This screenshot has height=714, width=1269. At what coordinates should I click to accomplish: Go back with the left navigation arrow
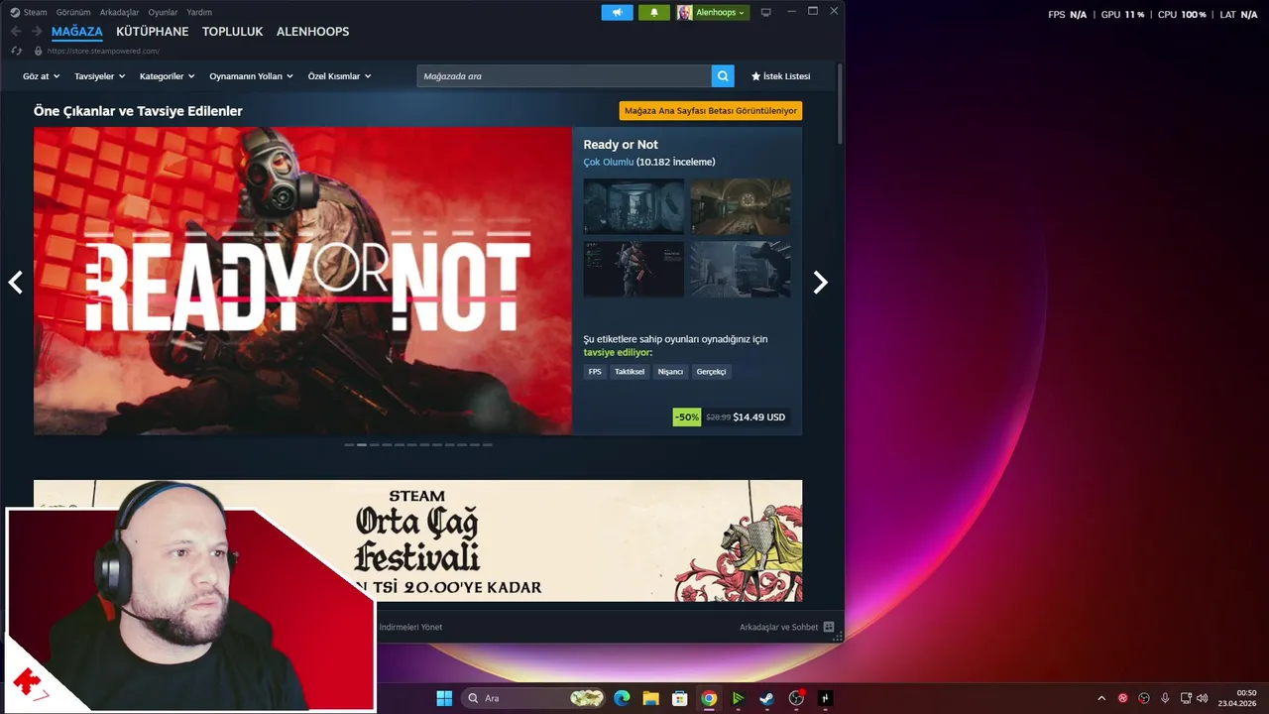click(16, 32)
